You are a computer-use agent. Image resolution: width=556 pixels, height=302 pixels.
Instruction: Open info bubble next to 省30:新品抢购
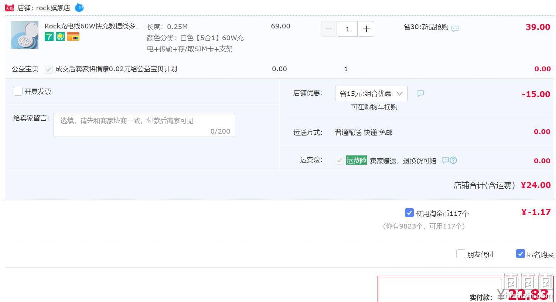point(455,28)
